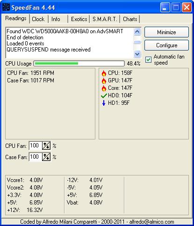Click the green checkmark icon next to HD0
194x226 pixels.
[x=104, y=95]
